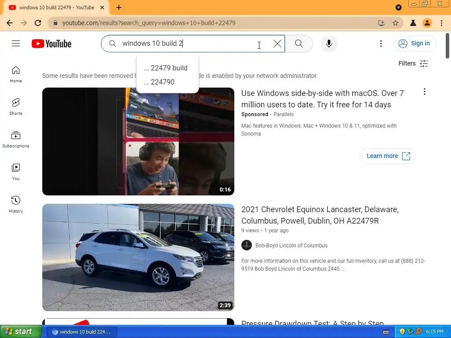Open on-screen keyboard tray icon
Viewport: 451px width, 338px height.
[386, 332]
